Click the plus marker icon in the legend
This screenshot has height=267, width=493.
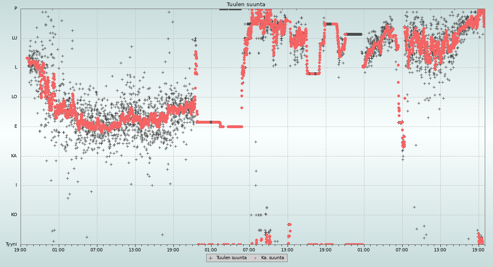pyautogui.click(x=211, y=258)
